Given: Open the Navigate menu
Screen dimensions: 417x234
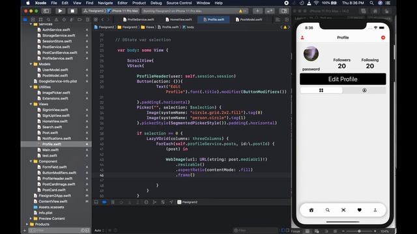Looking at the screenshot, I should tap(105, 3).
